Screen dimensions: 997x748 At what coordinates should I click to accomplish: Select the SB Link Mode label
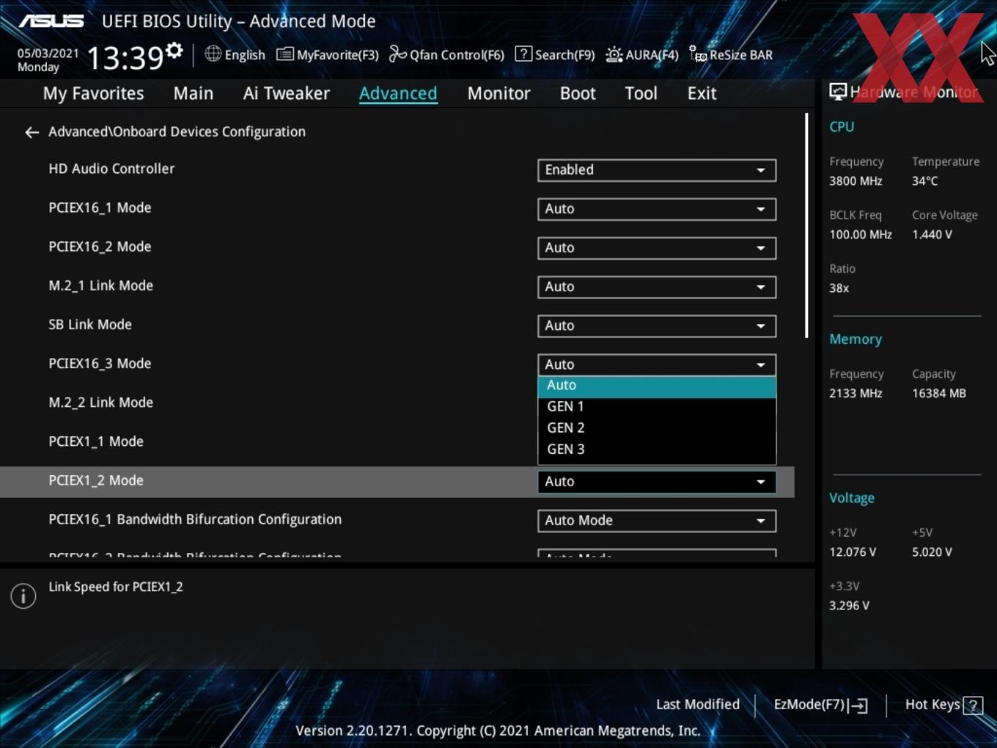click(90, 324)
